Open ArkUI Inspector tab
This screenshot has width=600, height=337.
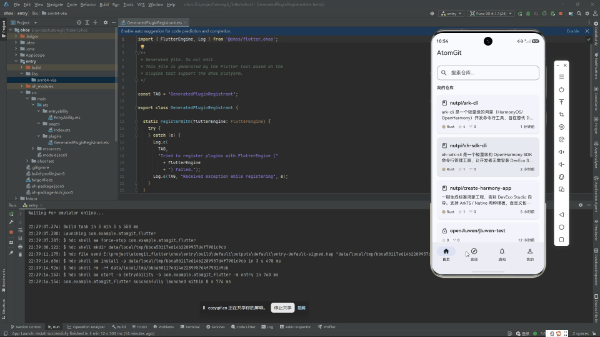click(x=295, y=327)
